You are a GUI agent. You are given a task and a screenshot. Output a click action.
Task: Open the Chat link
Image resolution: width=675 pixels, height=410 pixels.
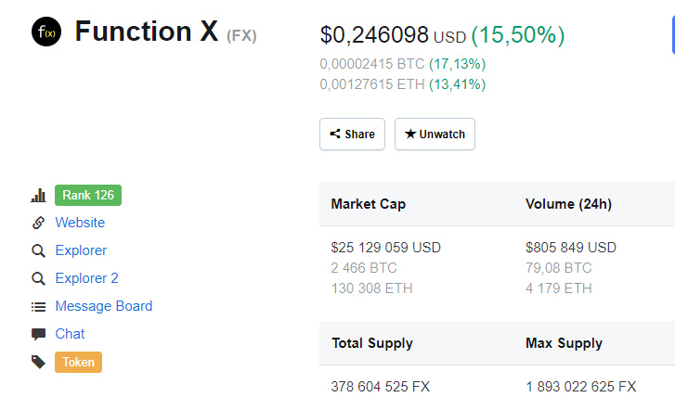[70, 334]
